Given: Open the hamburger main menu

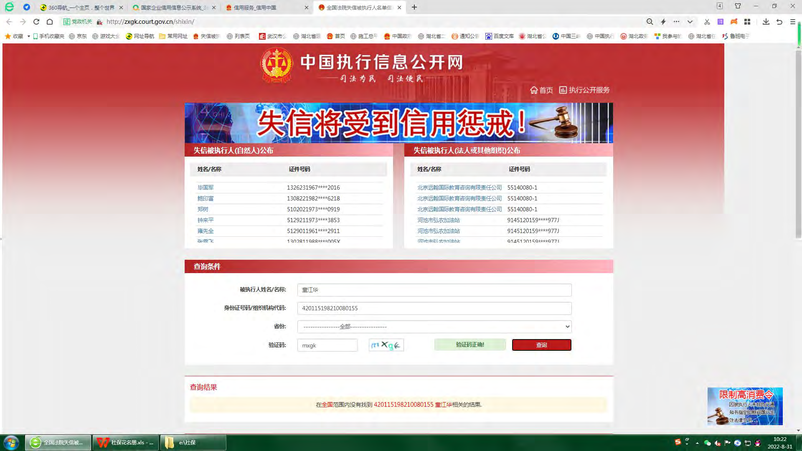Looking at the screenshot, I should point(792,22).
